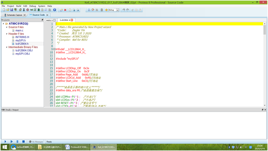Select mySPI.OBJ binary file
This screenshot has height=151, width=268.
pos(23,54)
